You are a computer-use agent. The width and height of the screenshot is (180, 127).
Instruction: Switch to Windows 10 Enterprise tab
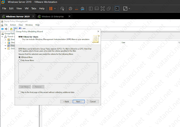coord(53,17)
